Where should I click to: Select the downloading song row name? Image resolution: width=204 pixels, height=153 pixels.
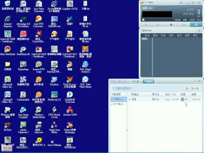click(x=134, y=99)
